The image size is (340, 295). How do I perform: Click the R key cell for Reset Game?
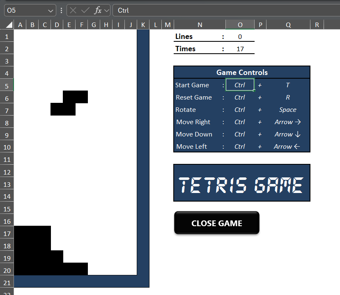click(288, 97)
